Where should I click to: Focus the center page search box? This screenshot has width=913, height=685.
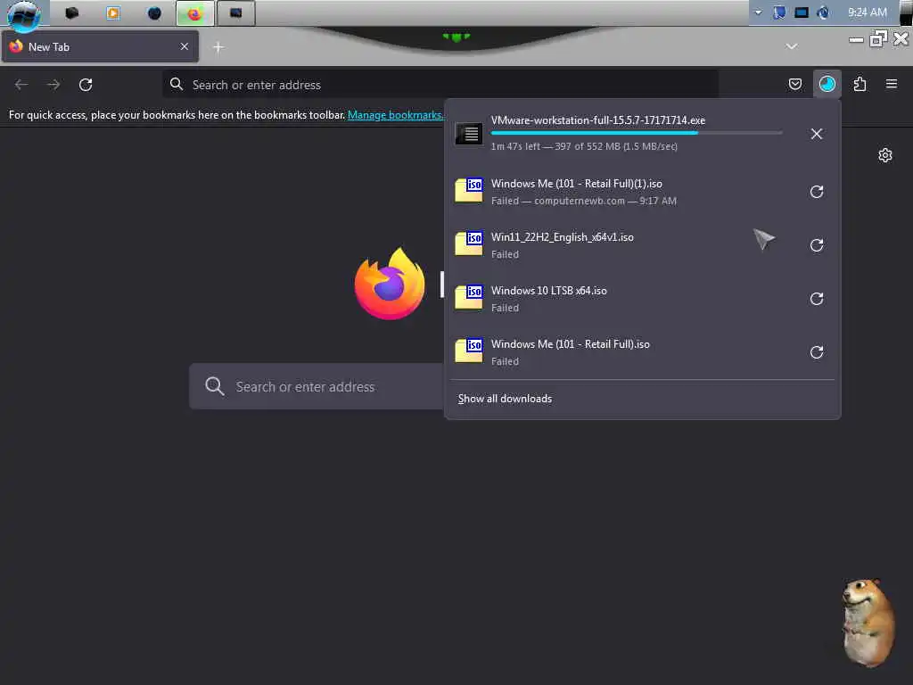click(317, 387)
